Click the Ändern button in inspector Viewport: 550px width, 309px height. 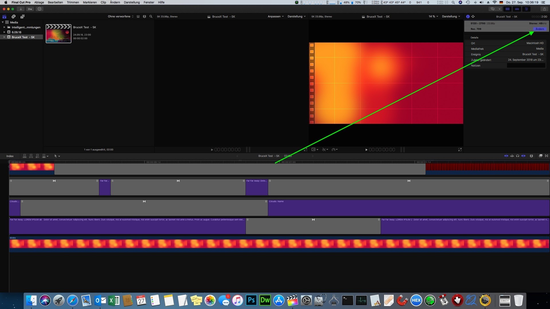(x=540, y=29)
